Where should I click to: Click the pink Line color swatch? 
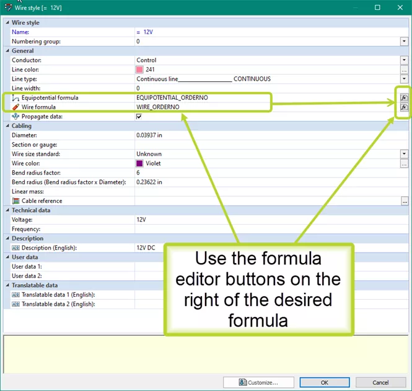(x=140, y=70)
